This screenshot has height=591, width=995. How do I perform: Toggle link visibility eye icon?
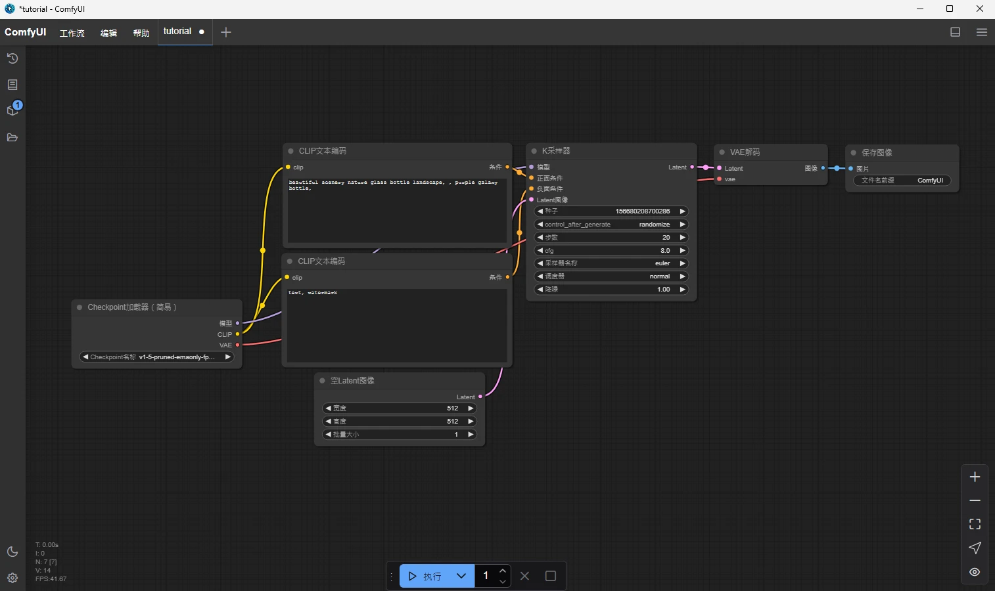tap(975, 572)
